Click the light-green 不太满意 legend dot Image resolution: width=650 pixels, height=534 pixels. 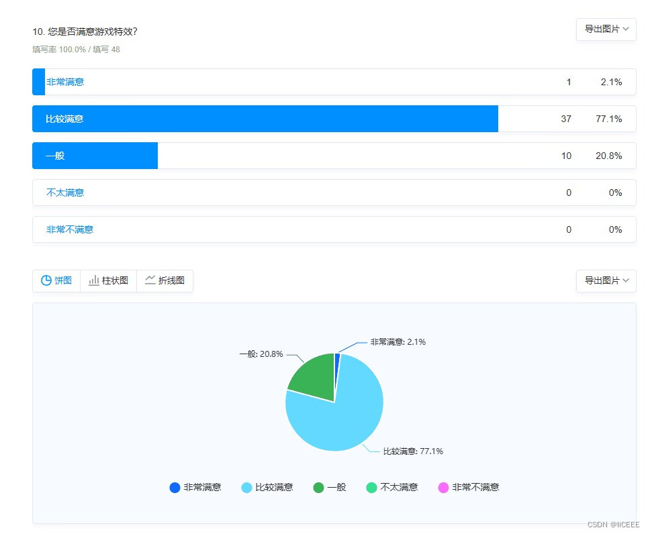click(x=373, y=488)
